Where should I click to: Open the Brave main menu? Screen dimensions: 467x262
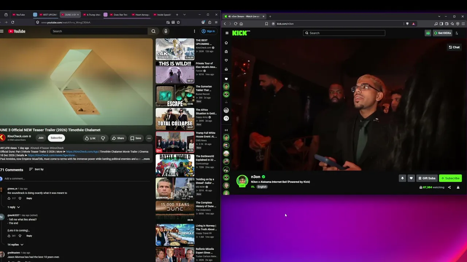[x=463, y=24]
